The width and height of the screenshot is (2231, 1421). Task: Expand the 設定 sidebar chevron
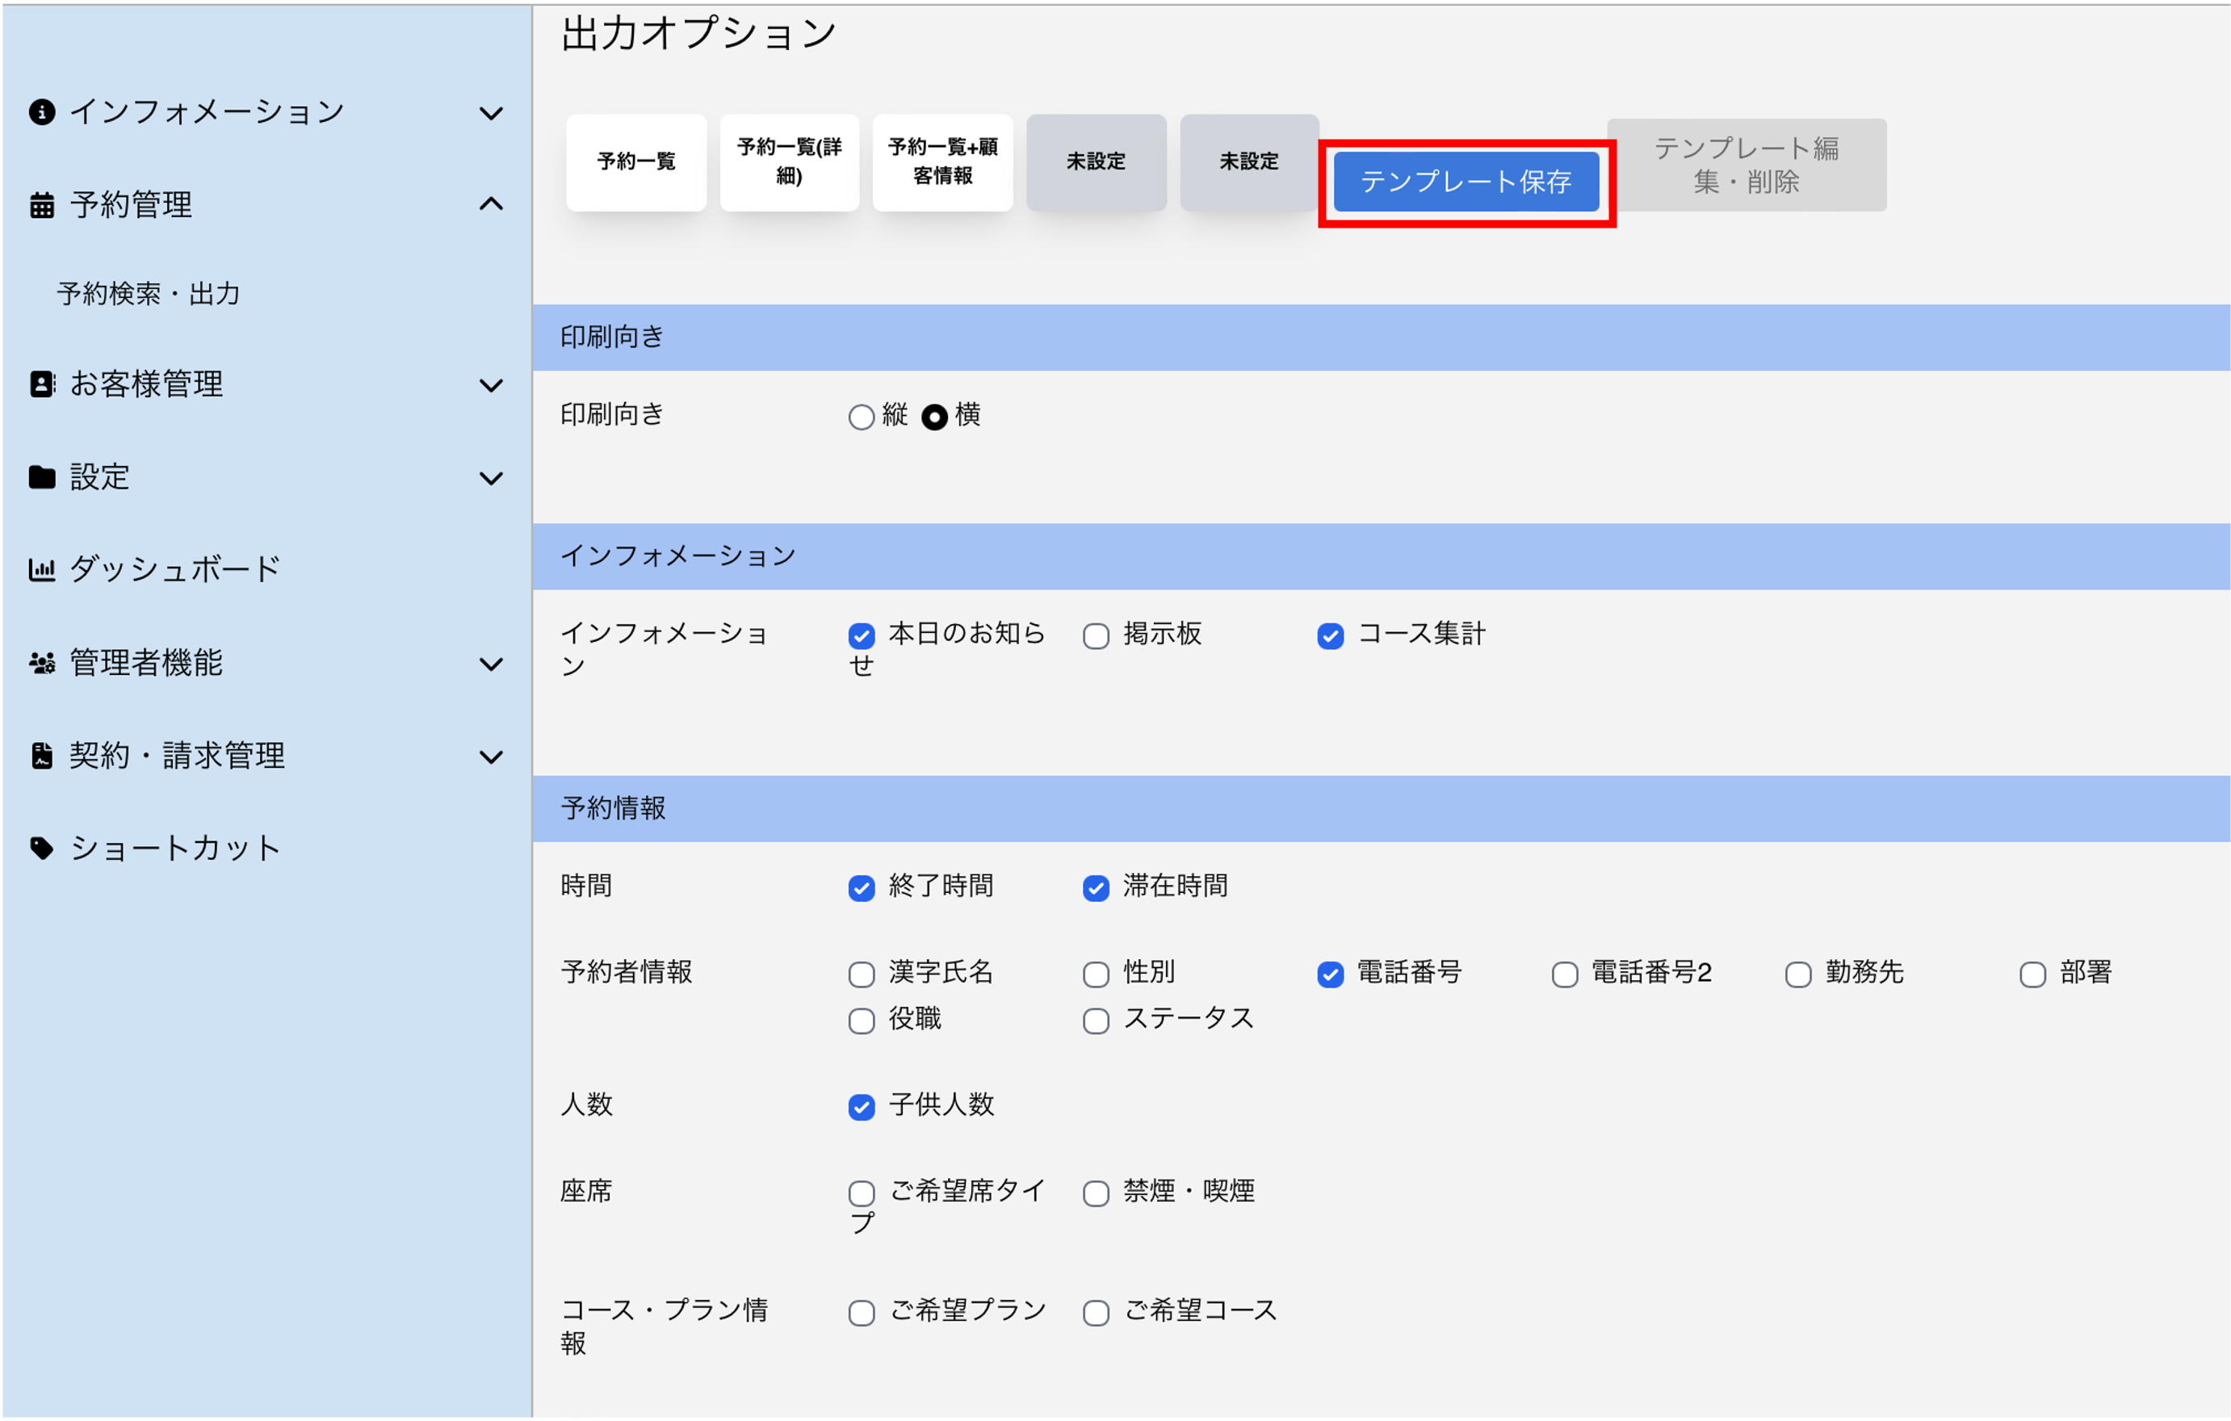tap(491, 479)
